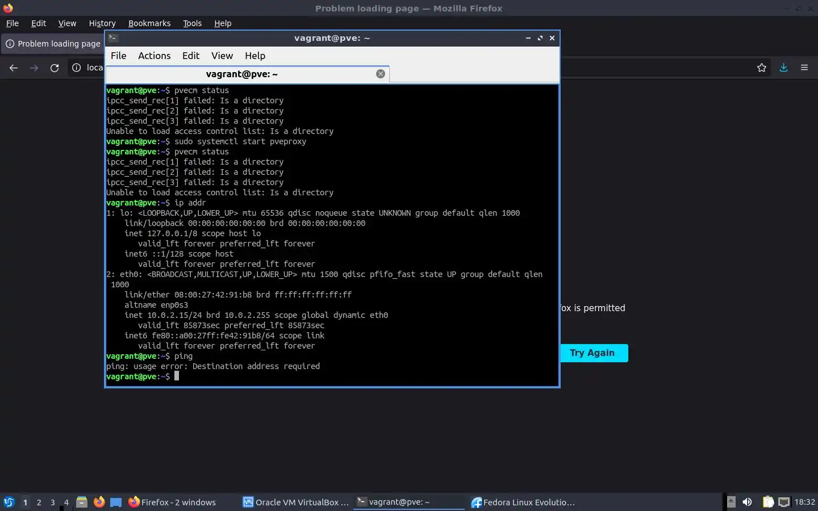Open Firefox History menu
818x511 pixels.
click(102, 23)
